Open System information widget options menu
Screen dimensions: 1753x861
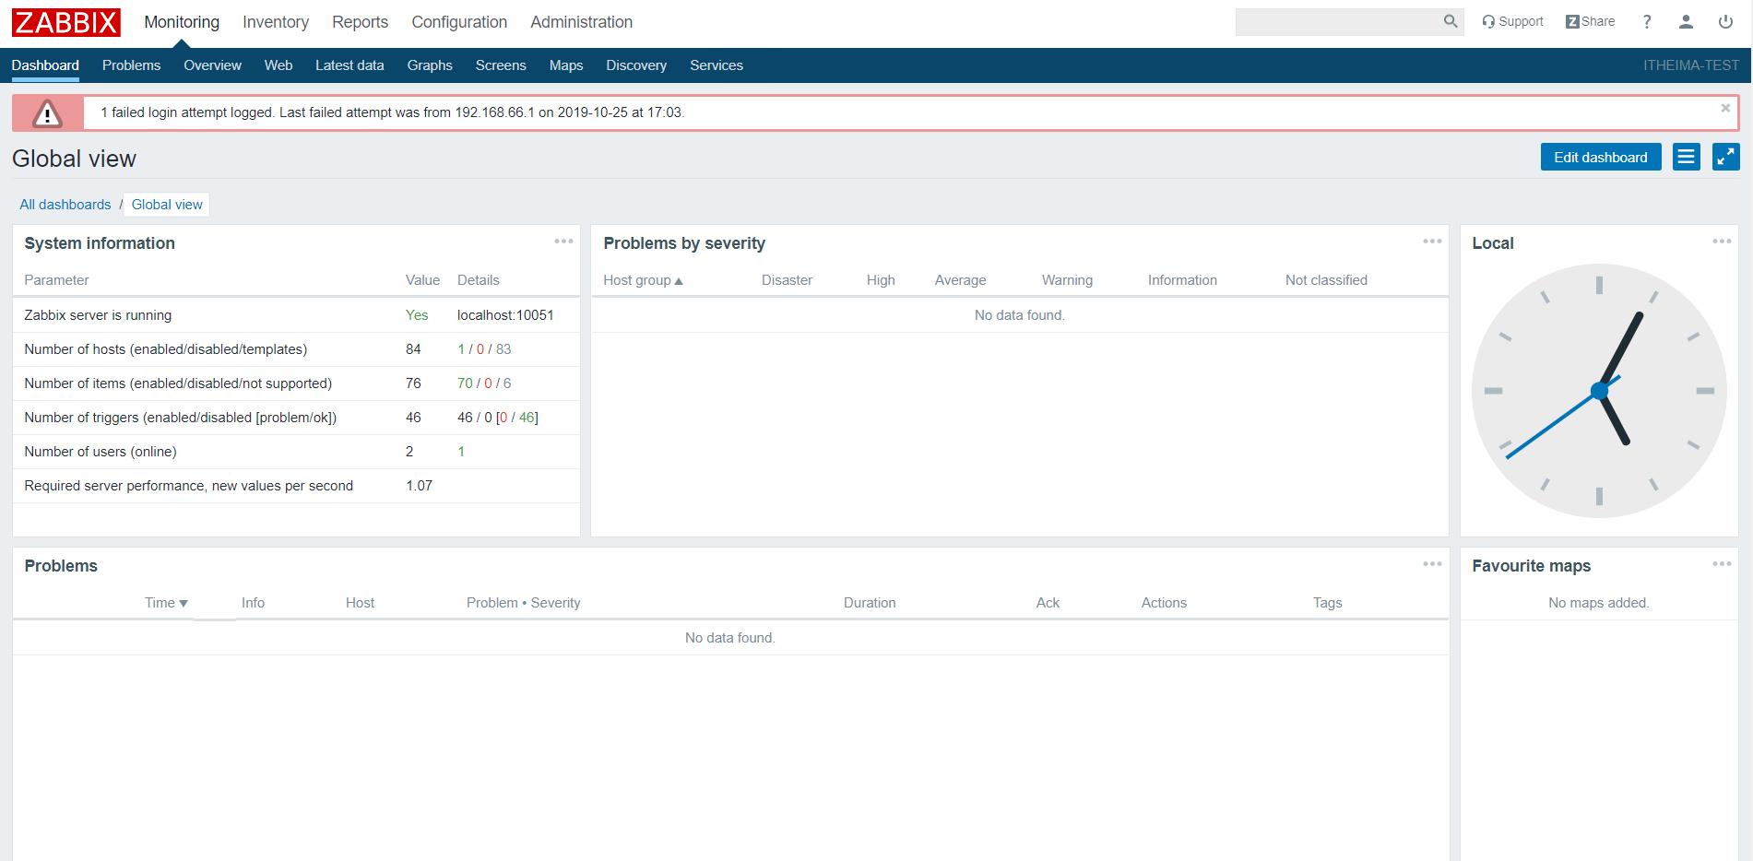pos(563,242)
